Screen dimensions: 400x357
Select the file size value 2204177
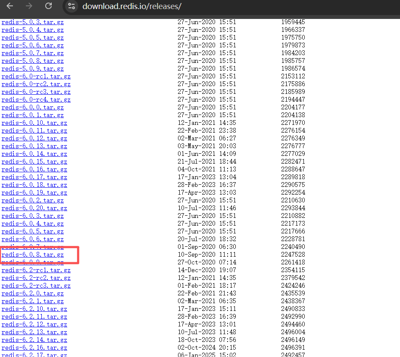point(293,107)
